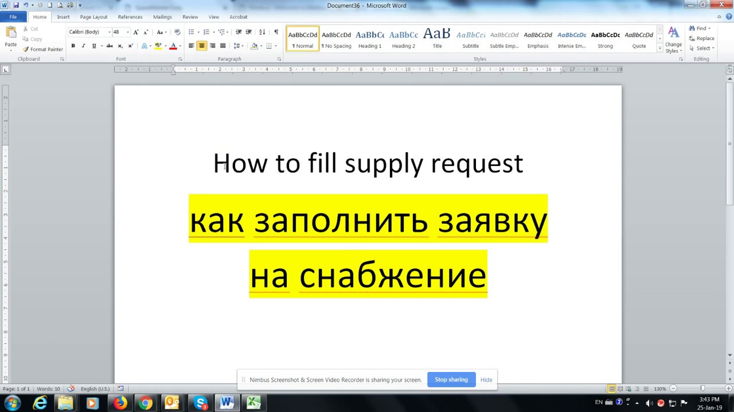Toggle Bold formatting
The width and height of the screenshot is (734, 412).
click(73, 46)
